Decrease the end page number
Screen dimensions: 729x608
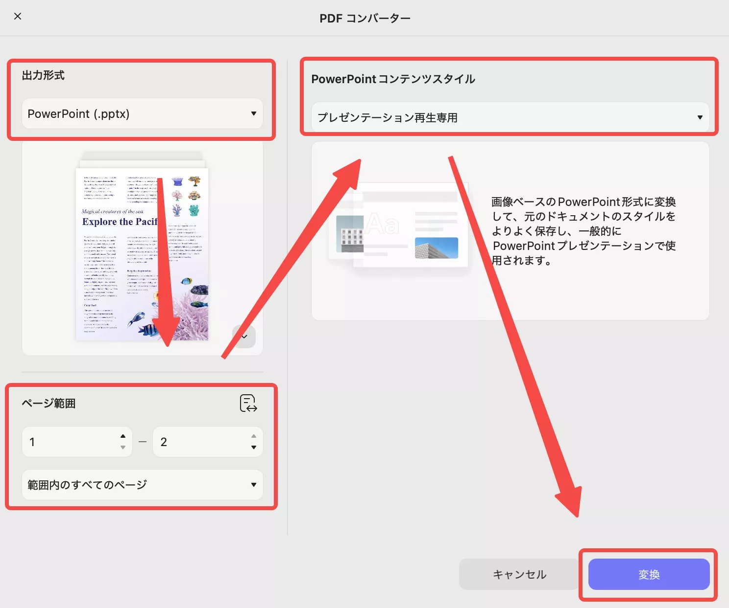click(254, 448)
